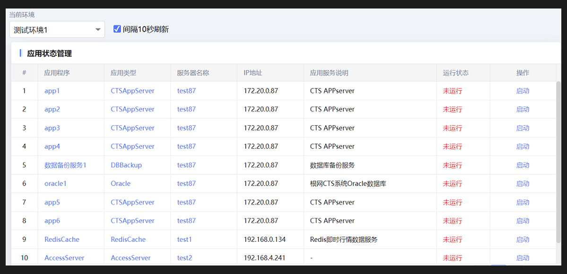Open the app2 application link
Image resolution: width=567 pixels, height=274 pixels.
coord(52,109)
